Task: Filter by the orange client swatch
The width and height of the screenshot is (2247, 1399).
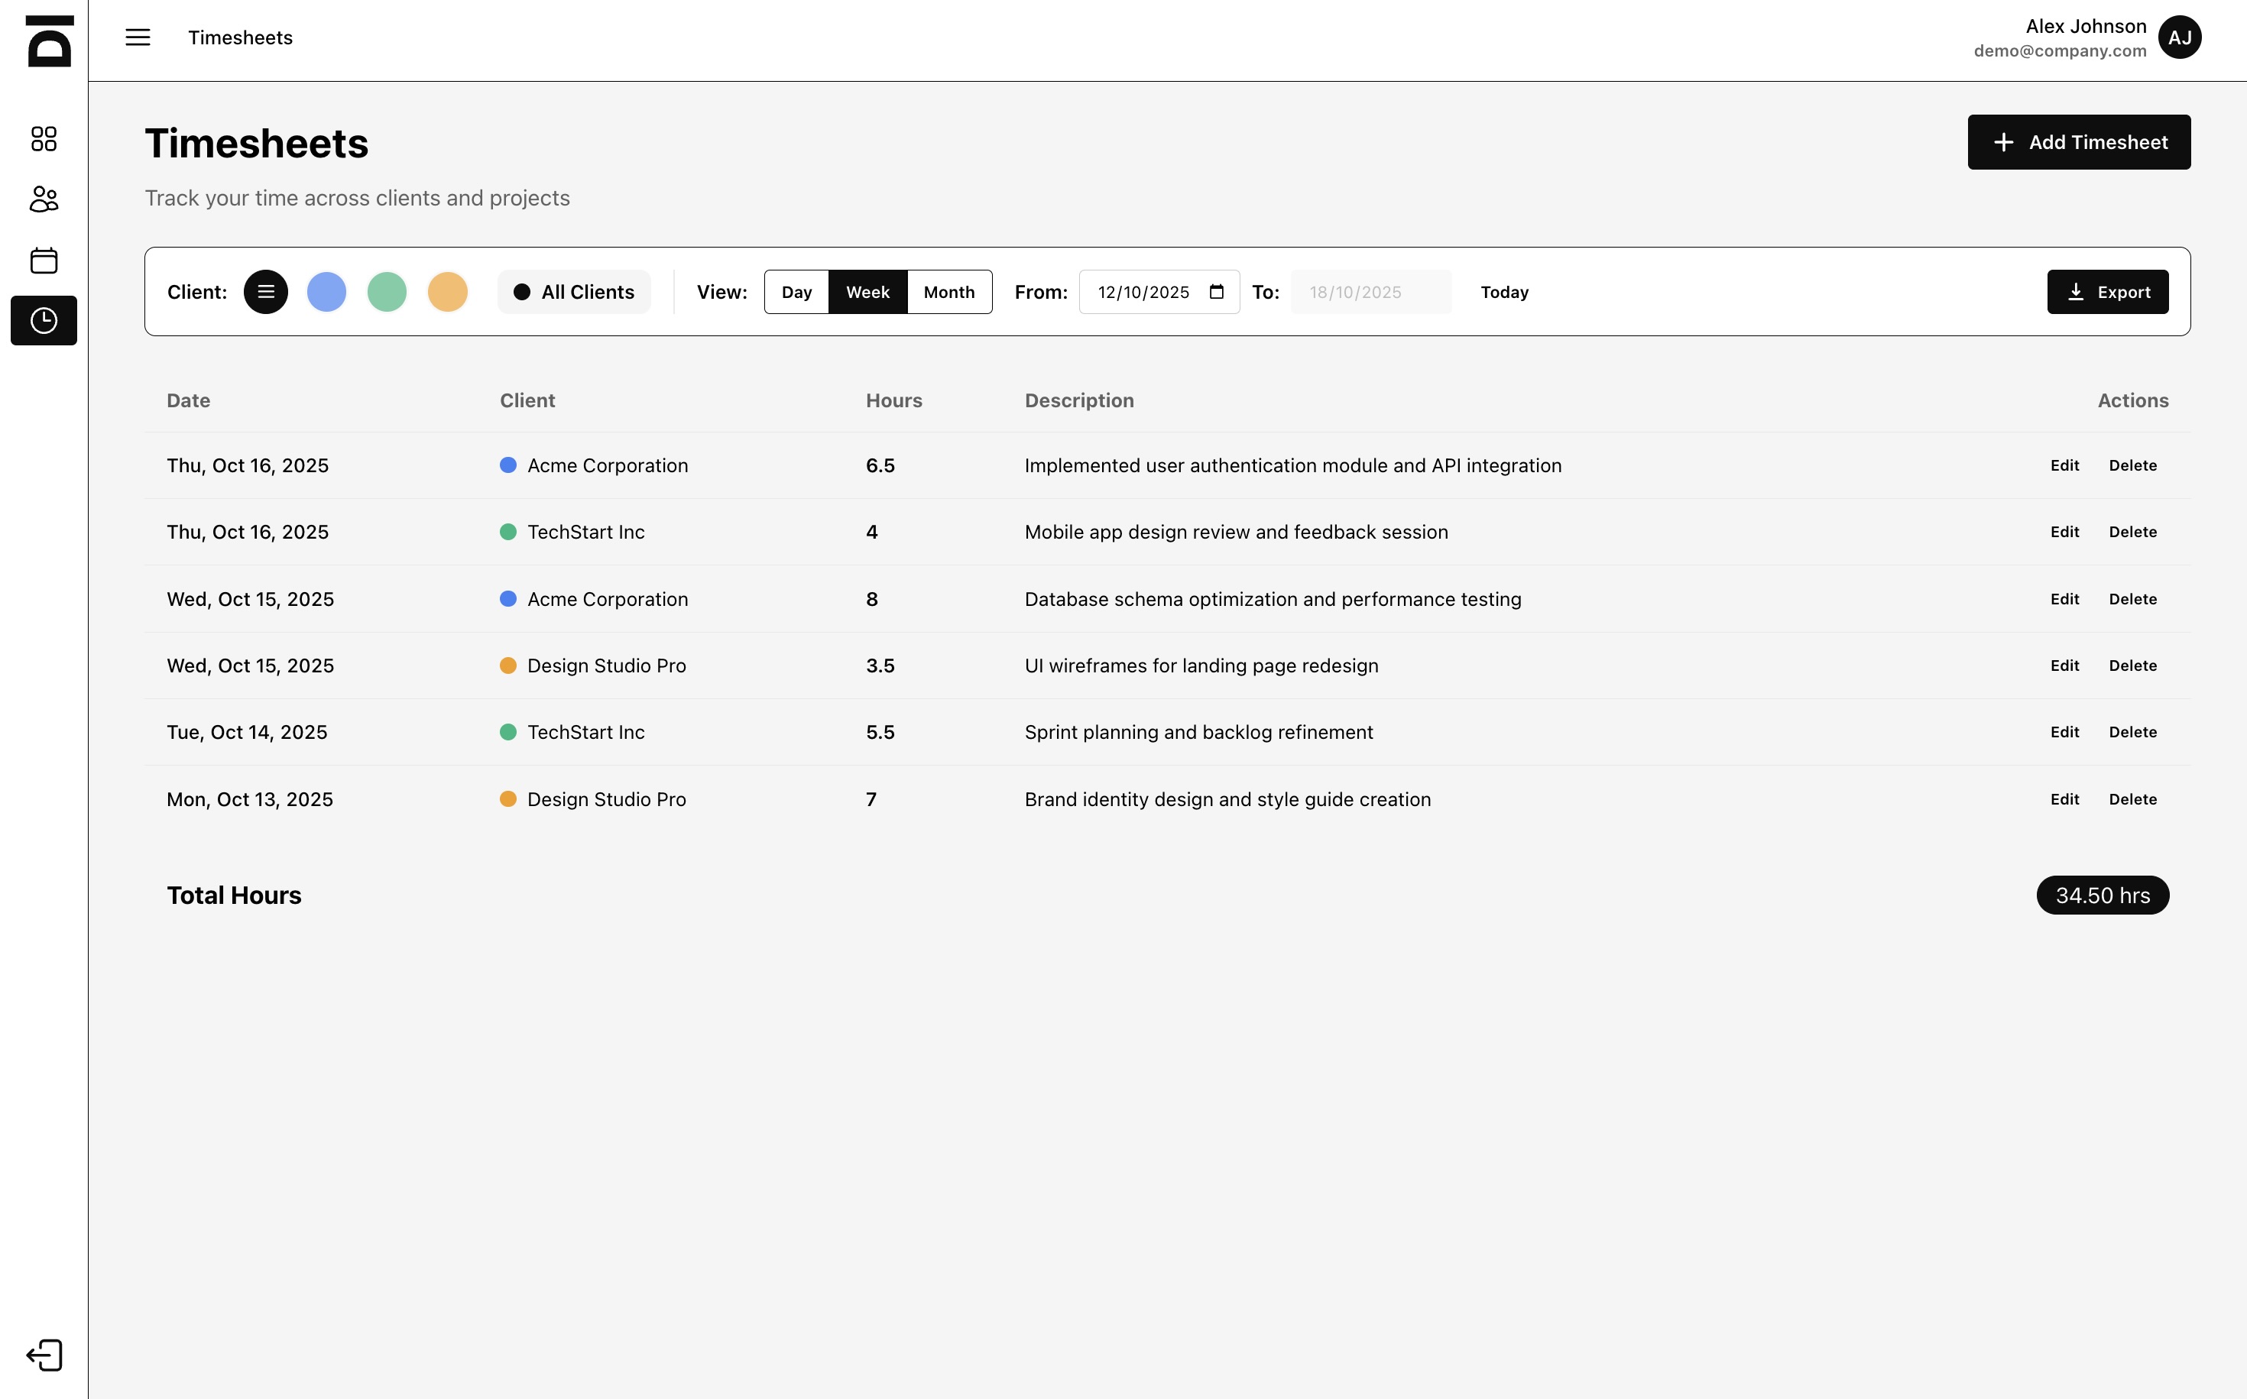Action: [448, 293]
